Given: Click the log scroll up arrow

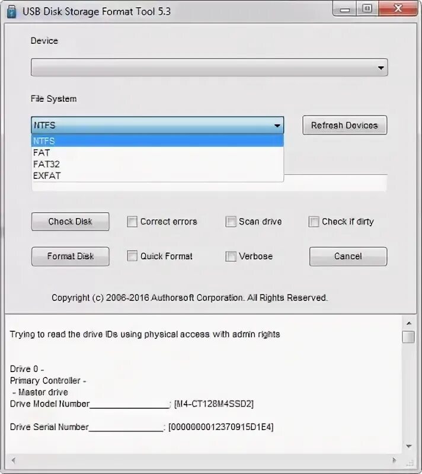Looking at the screenshot, I should pyautogui.click(x=409, y=323).
